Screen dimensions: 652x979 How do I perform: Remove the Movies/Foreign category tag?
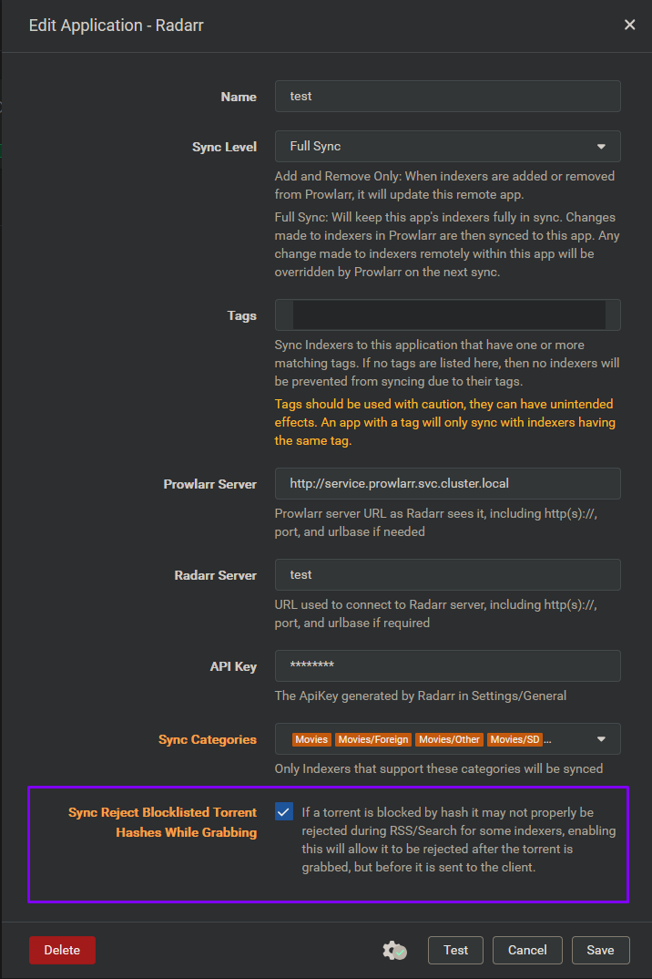point(372,739)
